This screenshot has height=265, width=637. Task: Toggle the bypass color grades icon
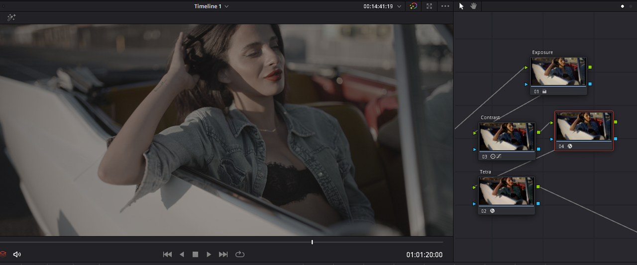coord(413,6)
